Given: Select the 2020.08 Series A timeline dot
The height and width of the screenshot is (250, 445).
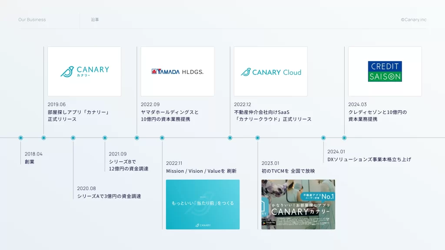Looking at the screenshot, I should tap(73, 138).
